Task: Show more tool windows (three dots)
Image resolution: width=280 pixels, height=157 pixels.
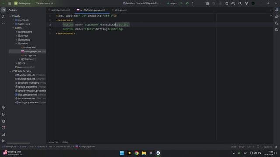Action: 3,23
